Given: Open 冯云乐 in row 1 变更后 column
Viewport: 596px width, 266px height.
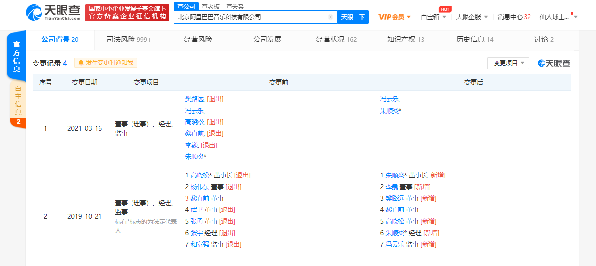Looking at the screenshot, I should coord(390,99).
